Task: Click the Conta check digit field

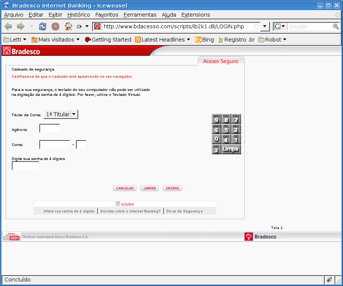Action: 81,145
